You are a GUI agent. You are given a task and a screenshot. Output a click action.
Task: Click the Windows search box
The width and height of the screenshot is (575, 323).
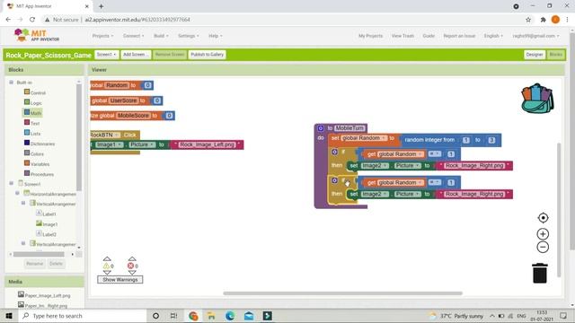82,316
